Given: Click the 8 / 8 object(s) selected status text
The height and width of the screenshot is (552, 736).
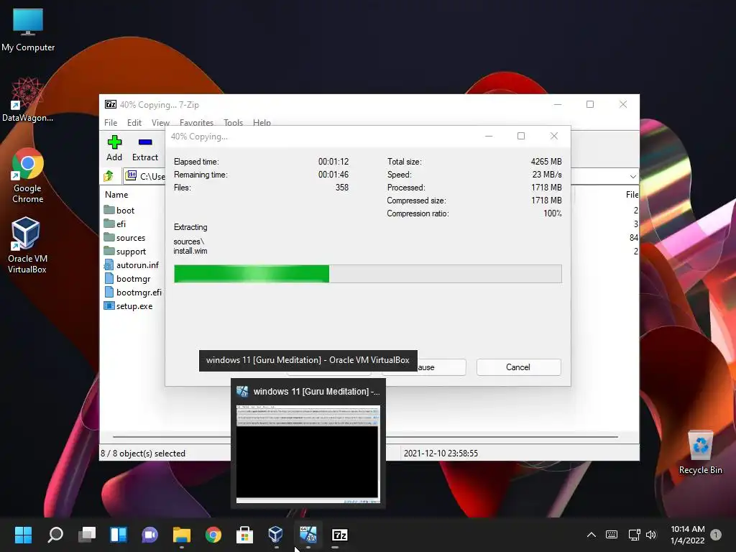Looking at the screenshot, I should click(143, 453).
